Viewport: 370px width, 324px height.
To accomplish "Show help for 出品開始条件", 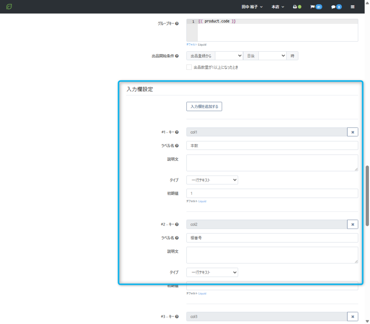I will (177, 56).
